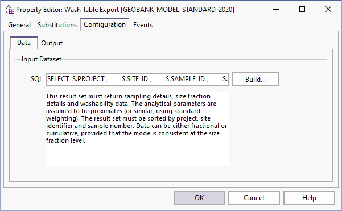The image size is (342, 211).
Task: Click S.SAMPLE_ID text in SQL field
Action: (x=185, y=79)
